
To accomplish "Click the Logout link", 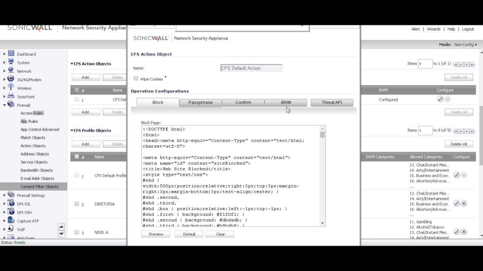I will (468, 29).
